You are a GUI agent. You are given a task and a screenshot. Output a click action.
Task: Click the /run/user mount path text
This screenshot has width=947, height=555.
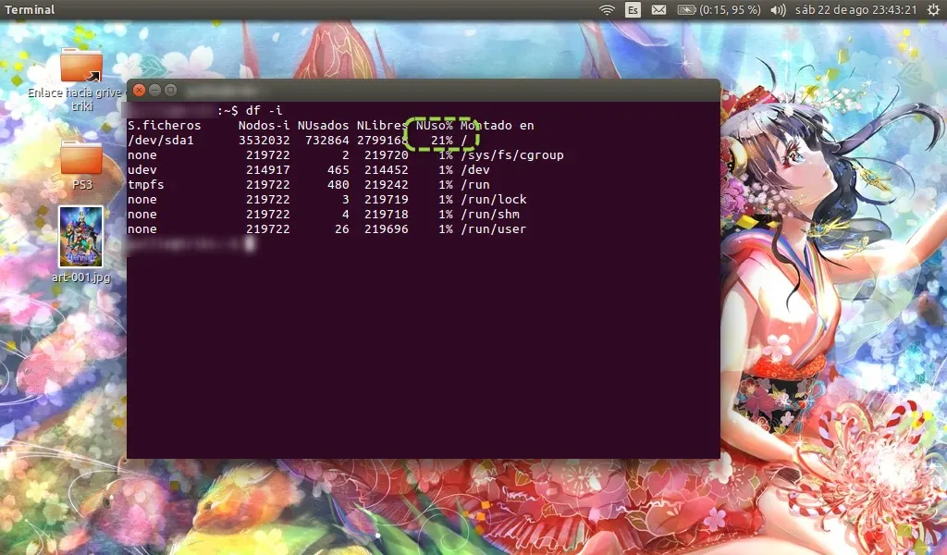494,228
